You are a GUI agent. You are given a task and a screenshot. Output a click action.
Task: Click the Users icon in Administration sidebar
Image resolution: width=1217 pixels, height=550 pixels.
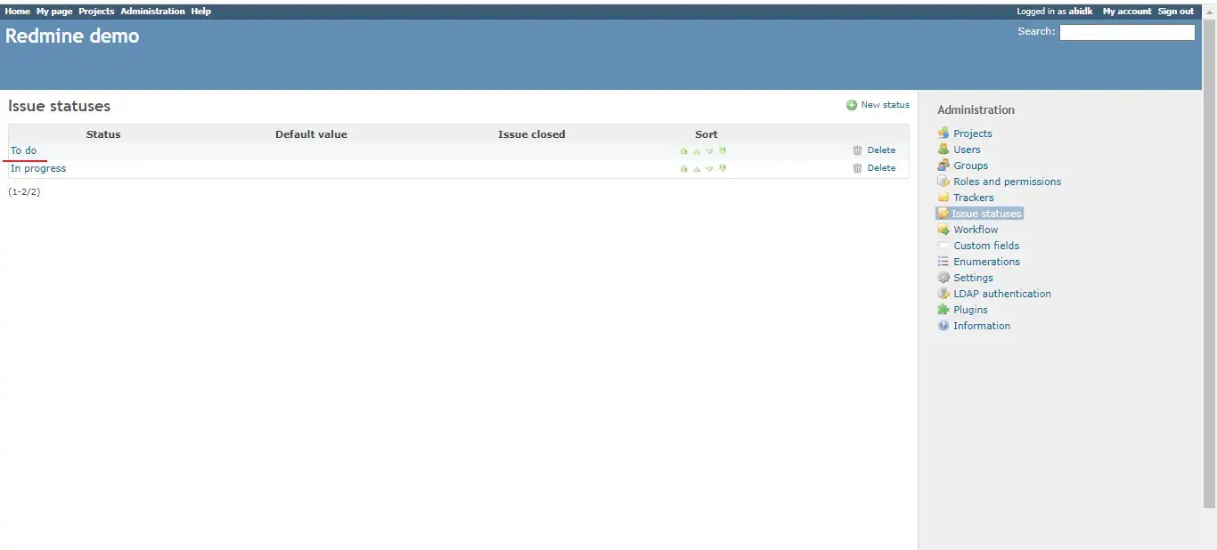point(943,150)
